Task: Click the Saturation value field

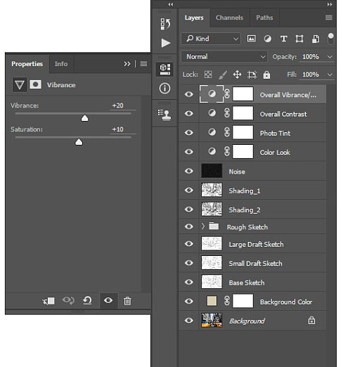Action: 123,129
